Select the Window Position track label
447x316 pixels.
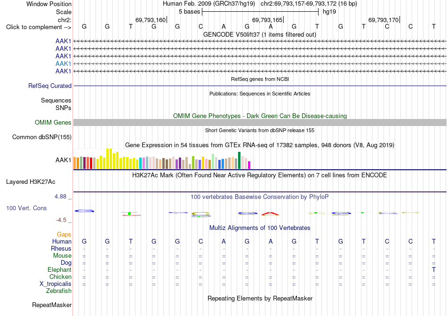tap(49, 4)
